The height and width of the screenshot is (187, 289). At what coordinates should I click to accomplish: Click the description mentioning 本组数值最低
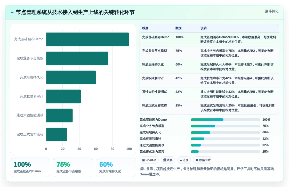coord(238,108)
